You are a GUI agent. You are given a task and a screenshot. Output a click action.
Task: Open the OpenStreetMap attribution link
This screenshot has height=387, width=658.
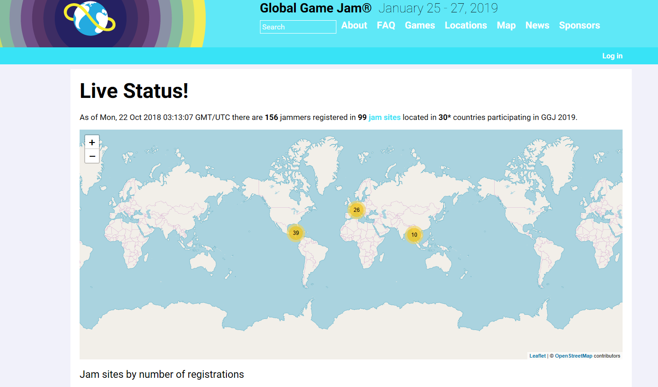tap(574, 356)
